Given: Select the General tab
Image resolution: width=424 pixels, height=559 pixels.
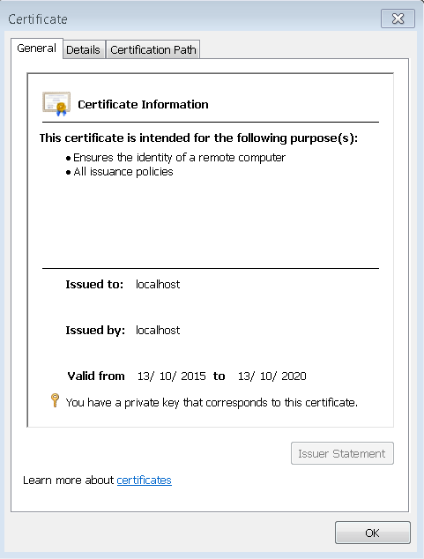Looking at the screenshot, I should pyautogui.click(x=37, y=48).
